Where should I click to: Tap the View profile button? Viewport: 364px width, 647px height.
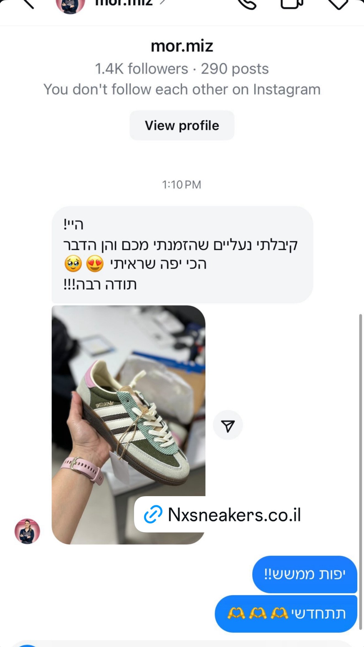click(182, 125)
